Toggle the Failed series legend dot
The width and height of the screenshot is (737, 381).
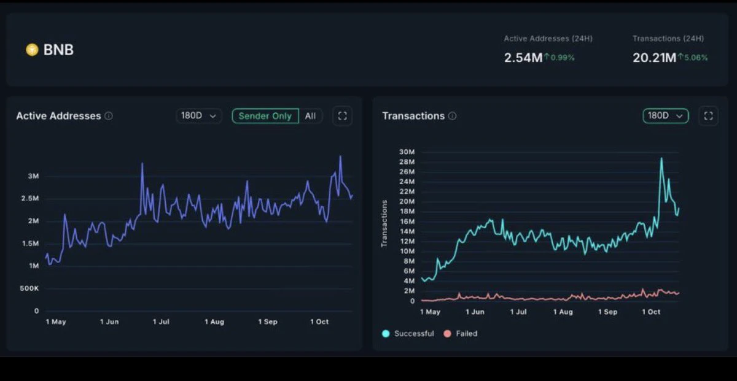click(447, 334)
